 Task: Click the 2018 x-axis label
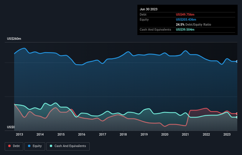pos(123,134)
